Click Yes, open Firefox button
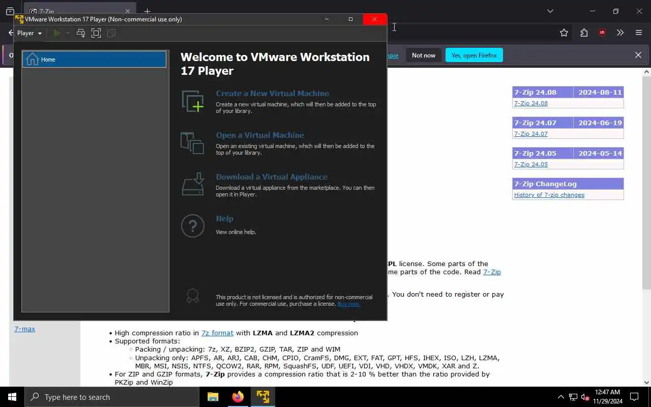This screenshot has height=407, width=651. (x=474, y=55)
